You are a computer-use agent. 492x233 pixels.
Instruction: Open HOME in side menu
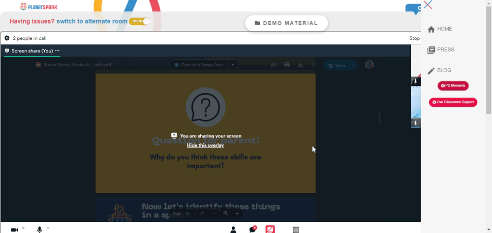tap(440, 29)
